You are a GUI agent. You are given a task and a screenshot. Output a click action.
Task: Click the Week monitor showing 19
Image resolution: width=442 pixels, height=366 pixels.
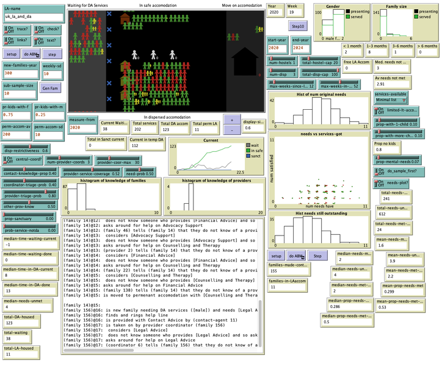(295, 10)
